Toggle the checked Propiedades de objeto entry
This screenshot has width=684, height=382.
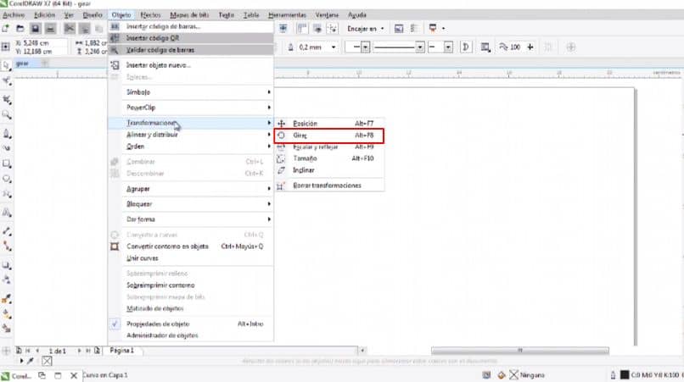pyautogui.click(x=191, y=324)
